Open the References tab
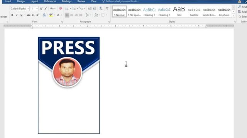The width and height of the screenshot is (247, 138). pos(50,1)
